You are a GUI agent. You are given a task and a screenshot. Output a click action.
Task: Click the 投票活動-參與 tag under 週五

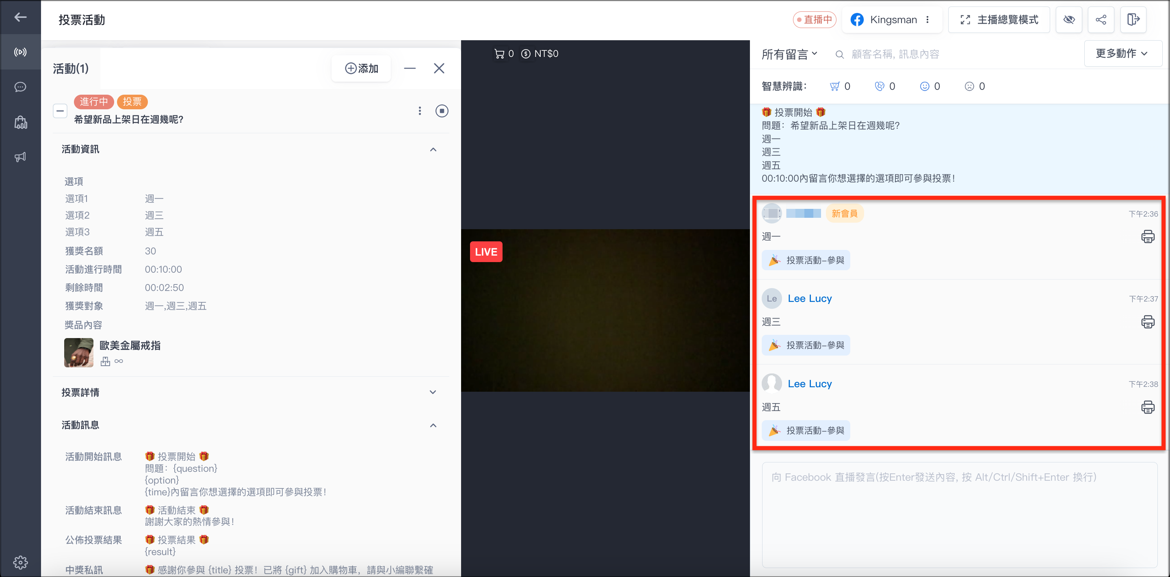point(806,431)
